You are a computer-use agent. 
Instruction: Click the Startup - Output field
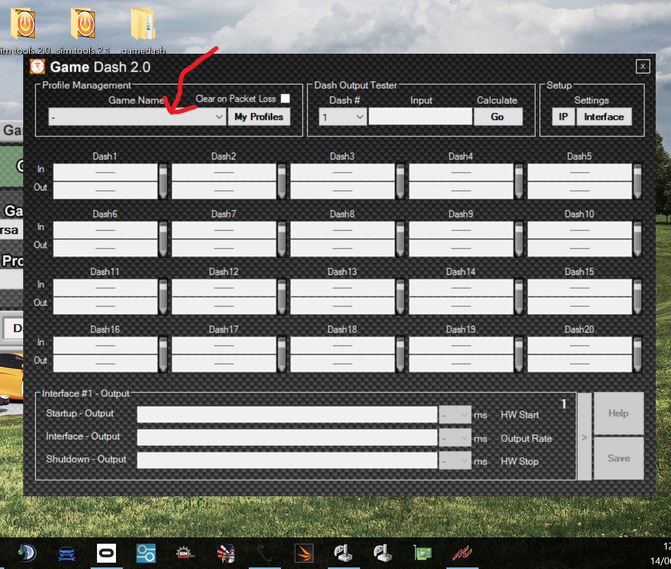click(287, 415)
